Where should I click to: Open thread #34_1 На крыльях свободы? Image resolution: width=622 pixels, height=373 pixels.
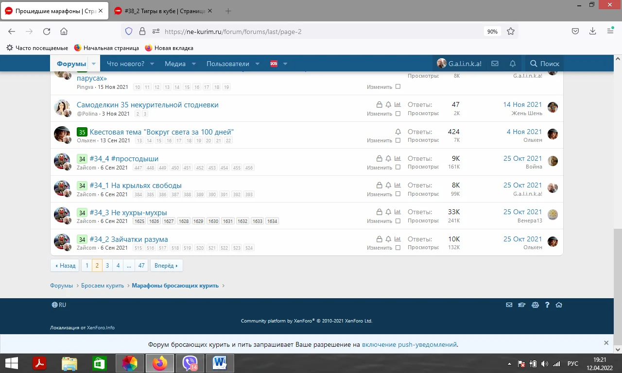[x=136, y=185]
